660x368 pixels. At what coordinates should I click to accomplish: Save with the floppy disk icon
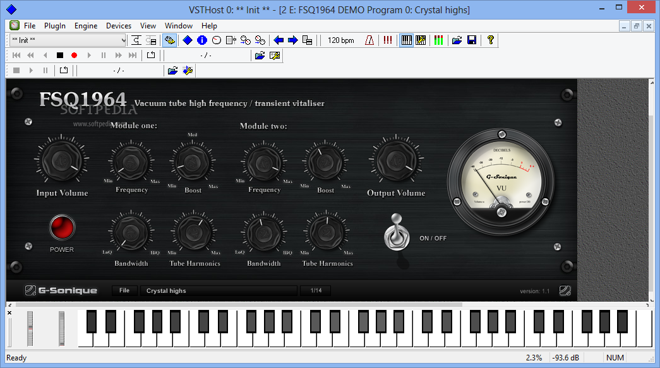472,40
